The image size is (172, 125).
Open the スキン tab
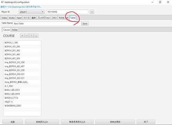54,18
